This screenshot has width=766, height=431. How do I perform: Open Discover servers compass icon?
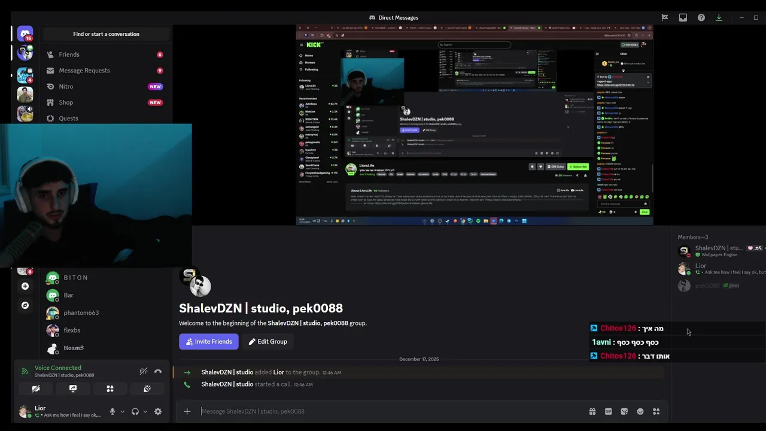[x=25, y=305]
